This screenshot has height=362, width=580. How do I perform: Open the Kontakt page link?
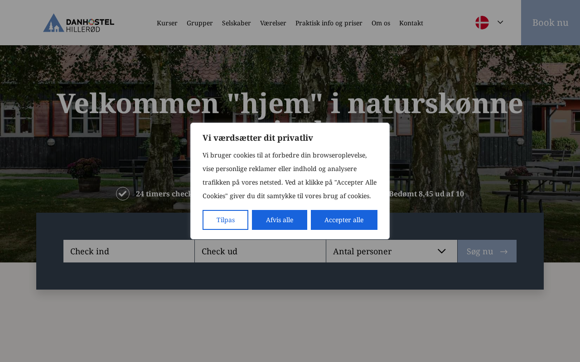(411, 23)
